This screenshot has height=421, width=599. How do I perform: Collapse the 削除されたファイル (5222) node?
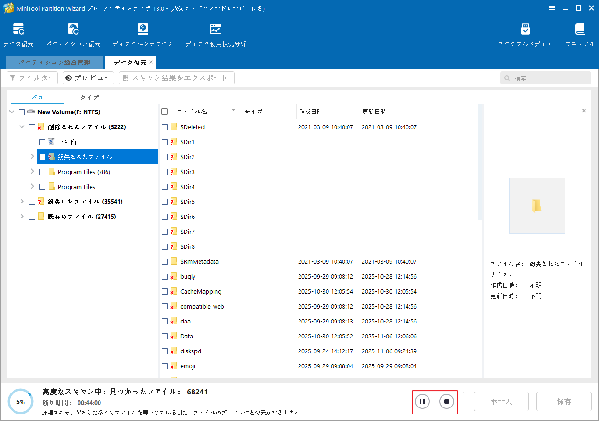point(21,126)
